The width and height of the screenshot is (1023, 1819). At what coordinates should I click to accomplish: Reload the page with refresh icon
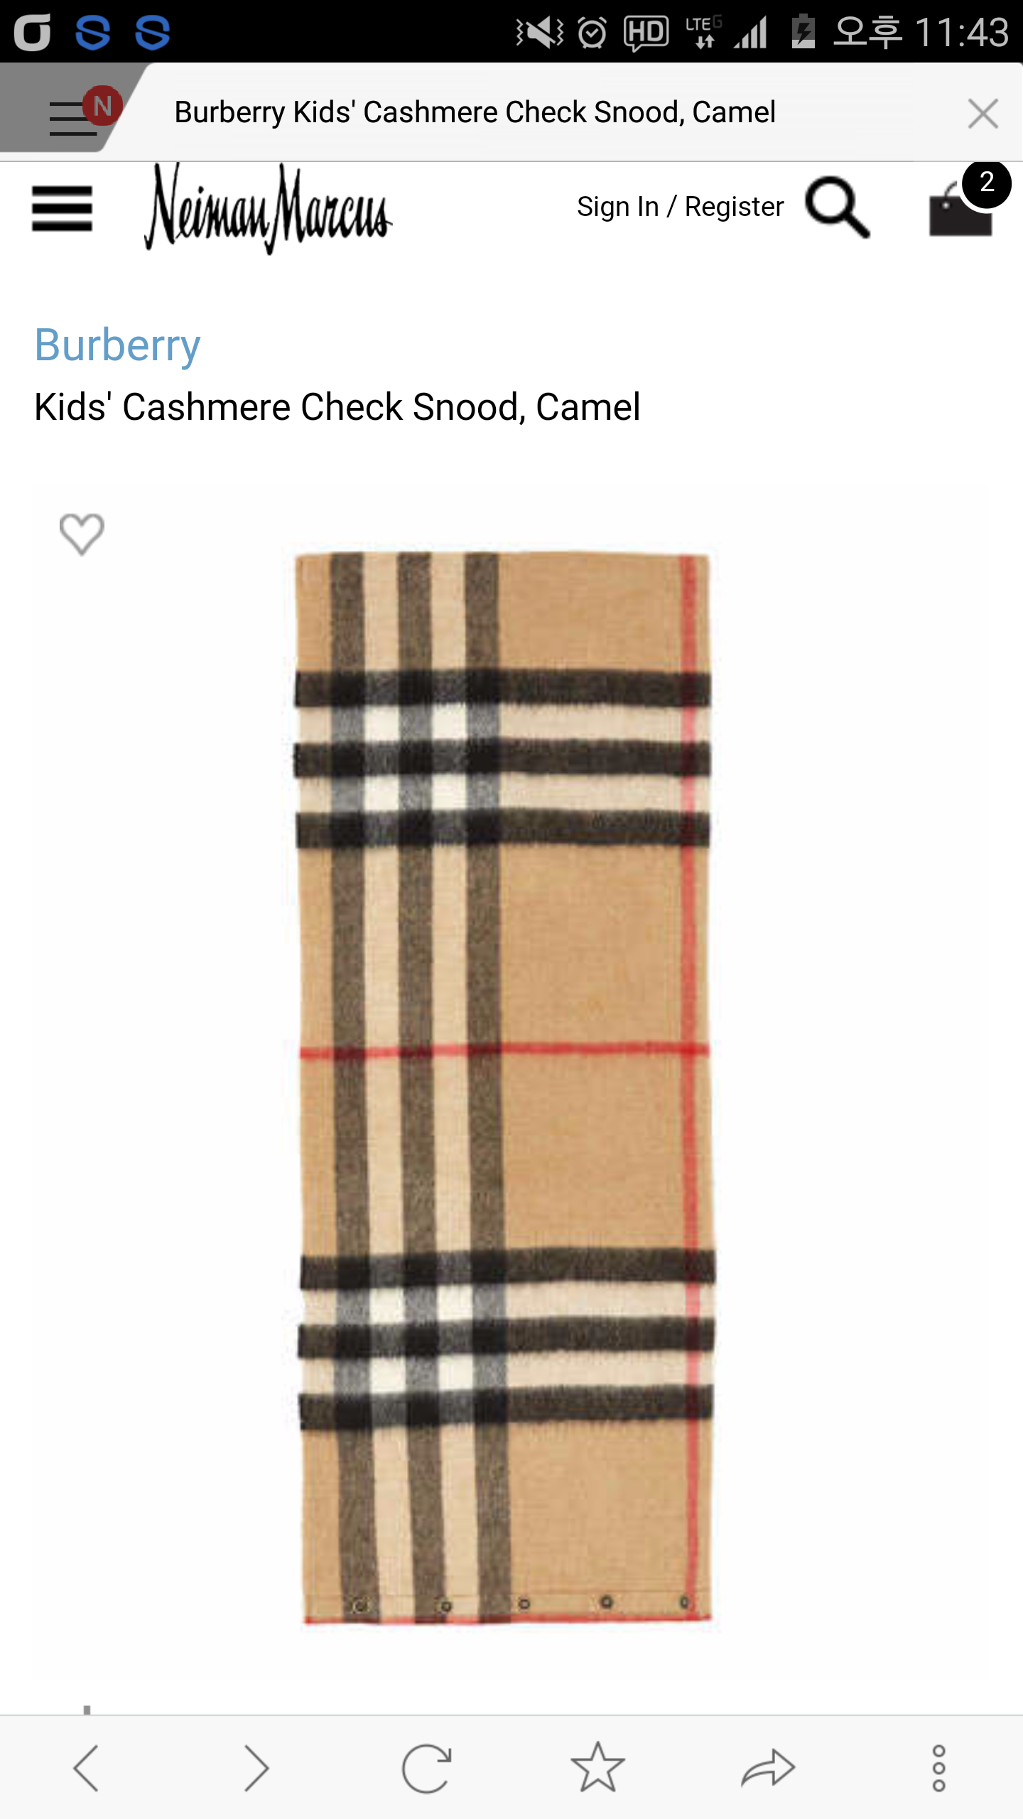pos(426,1769)
